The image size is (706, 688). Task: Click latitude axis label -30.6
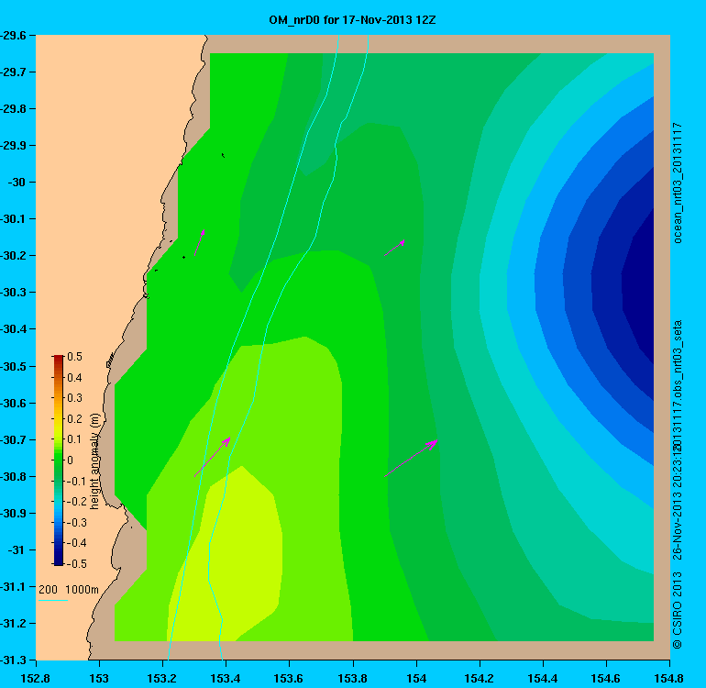point(13,403)
